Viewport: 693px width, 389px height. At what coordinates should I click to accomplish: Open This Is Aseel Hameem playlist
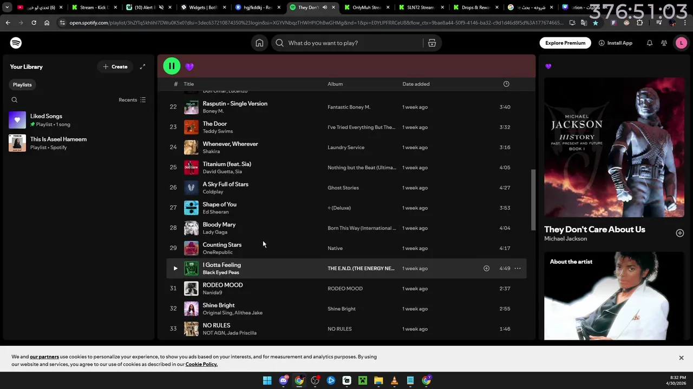click(78, 143)
